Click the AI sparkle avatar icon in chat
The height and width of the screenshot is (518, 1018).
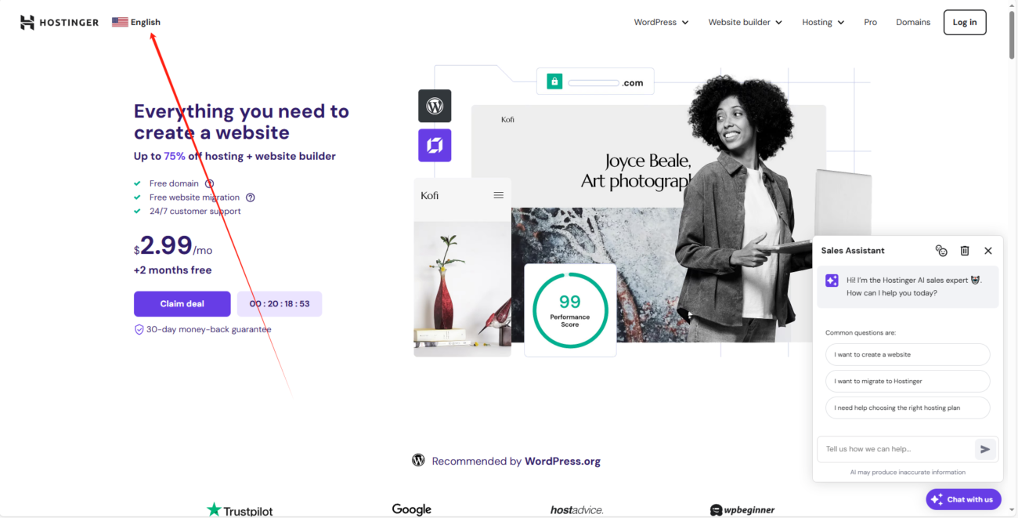point(832,281)
